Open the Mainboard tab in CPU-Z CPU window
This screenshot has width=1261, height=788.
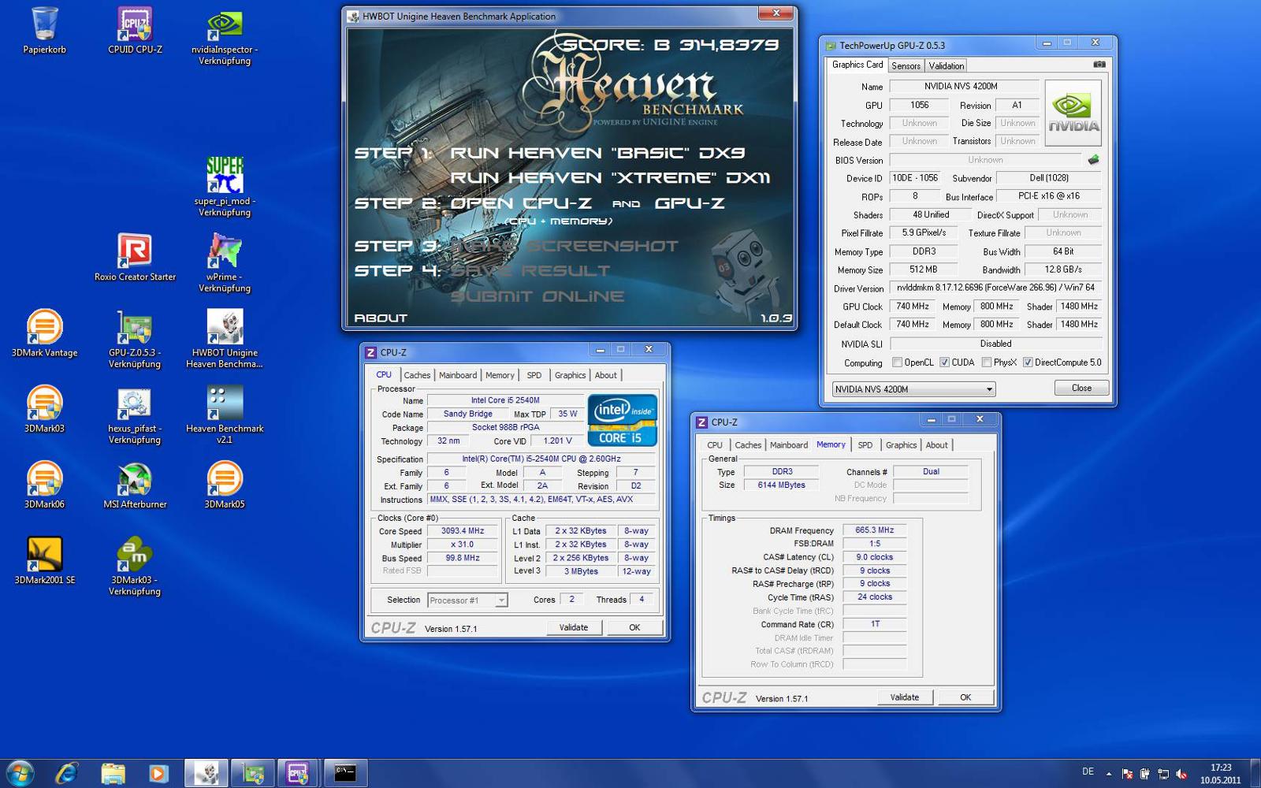[458, 375]
